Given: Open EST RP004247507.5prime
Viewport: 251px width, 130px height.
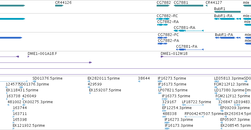Looking at the screenshot, I should click(194, 117).
